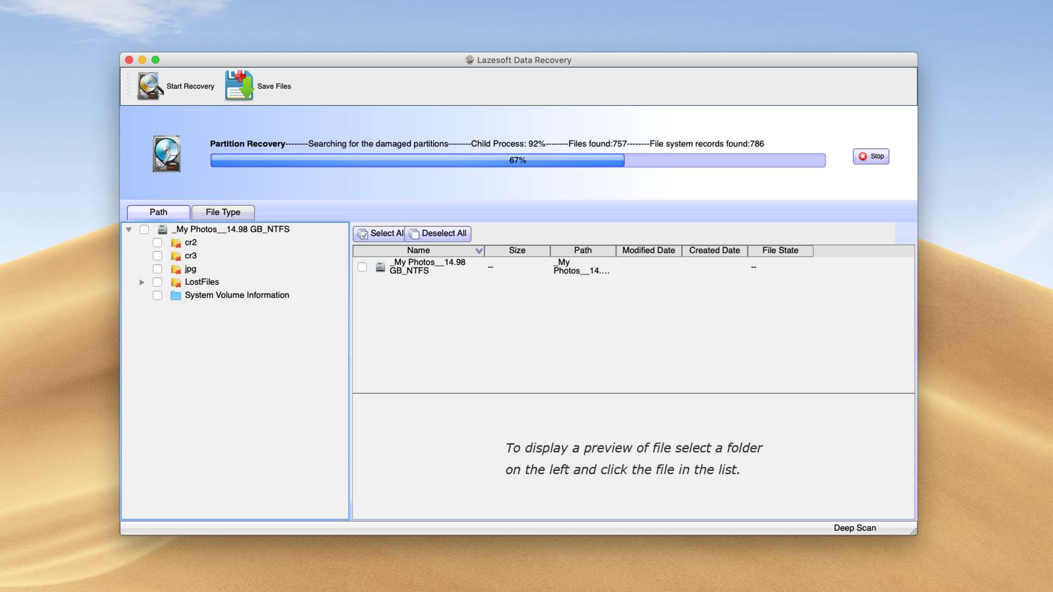Click the Name column sort arrow

(x=479, y=251)
